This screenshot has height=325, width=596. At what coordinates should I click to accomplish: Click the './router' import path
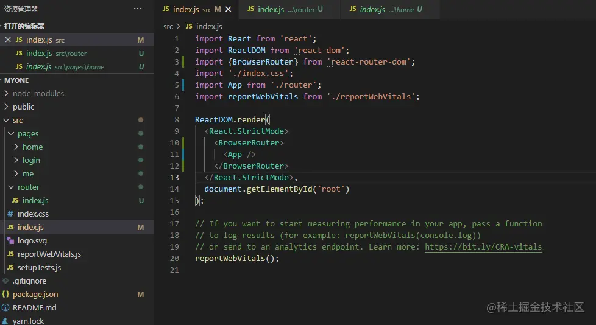(294, 85)
